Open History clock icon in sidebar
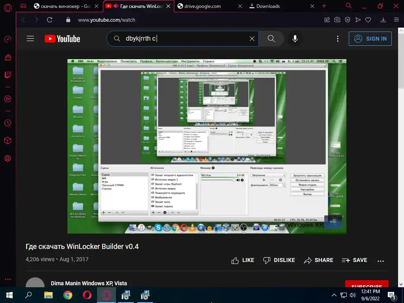The width and height of the screenshot is (404, 303). click(8, 123)
